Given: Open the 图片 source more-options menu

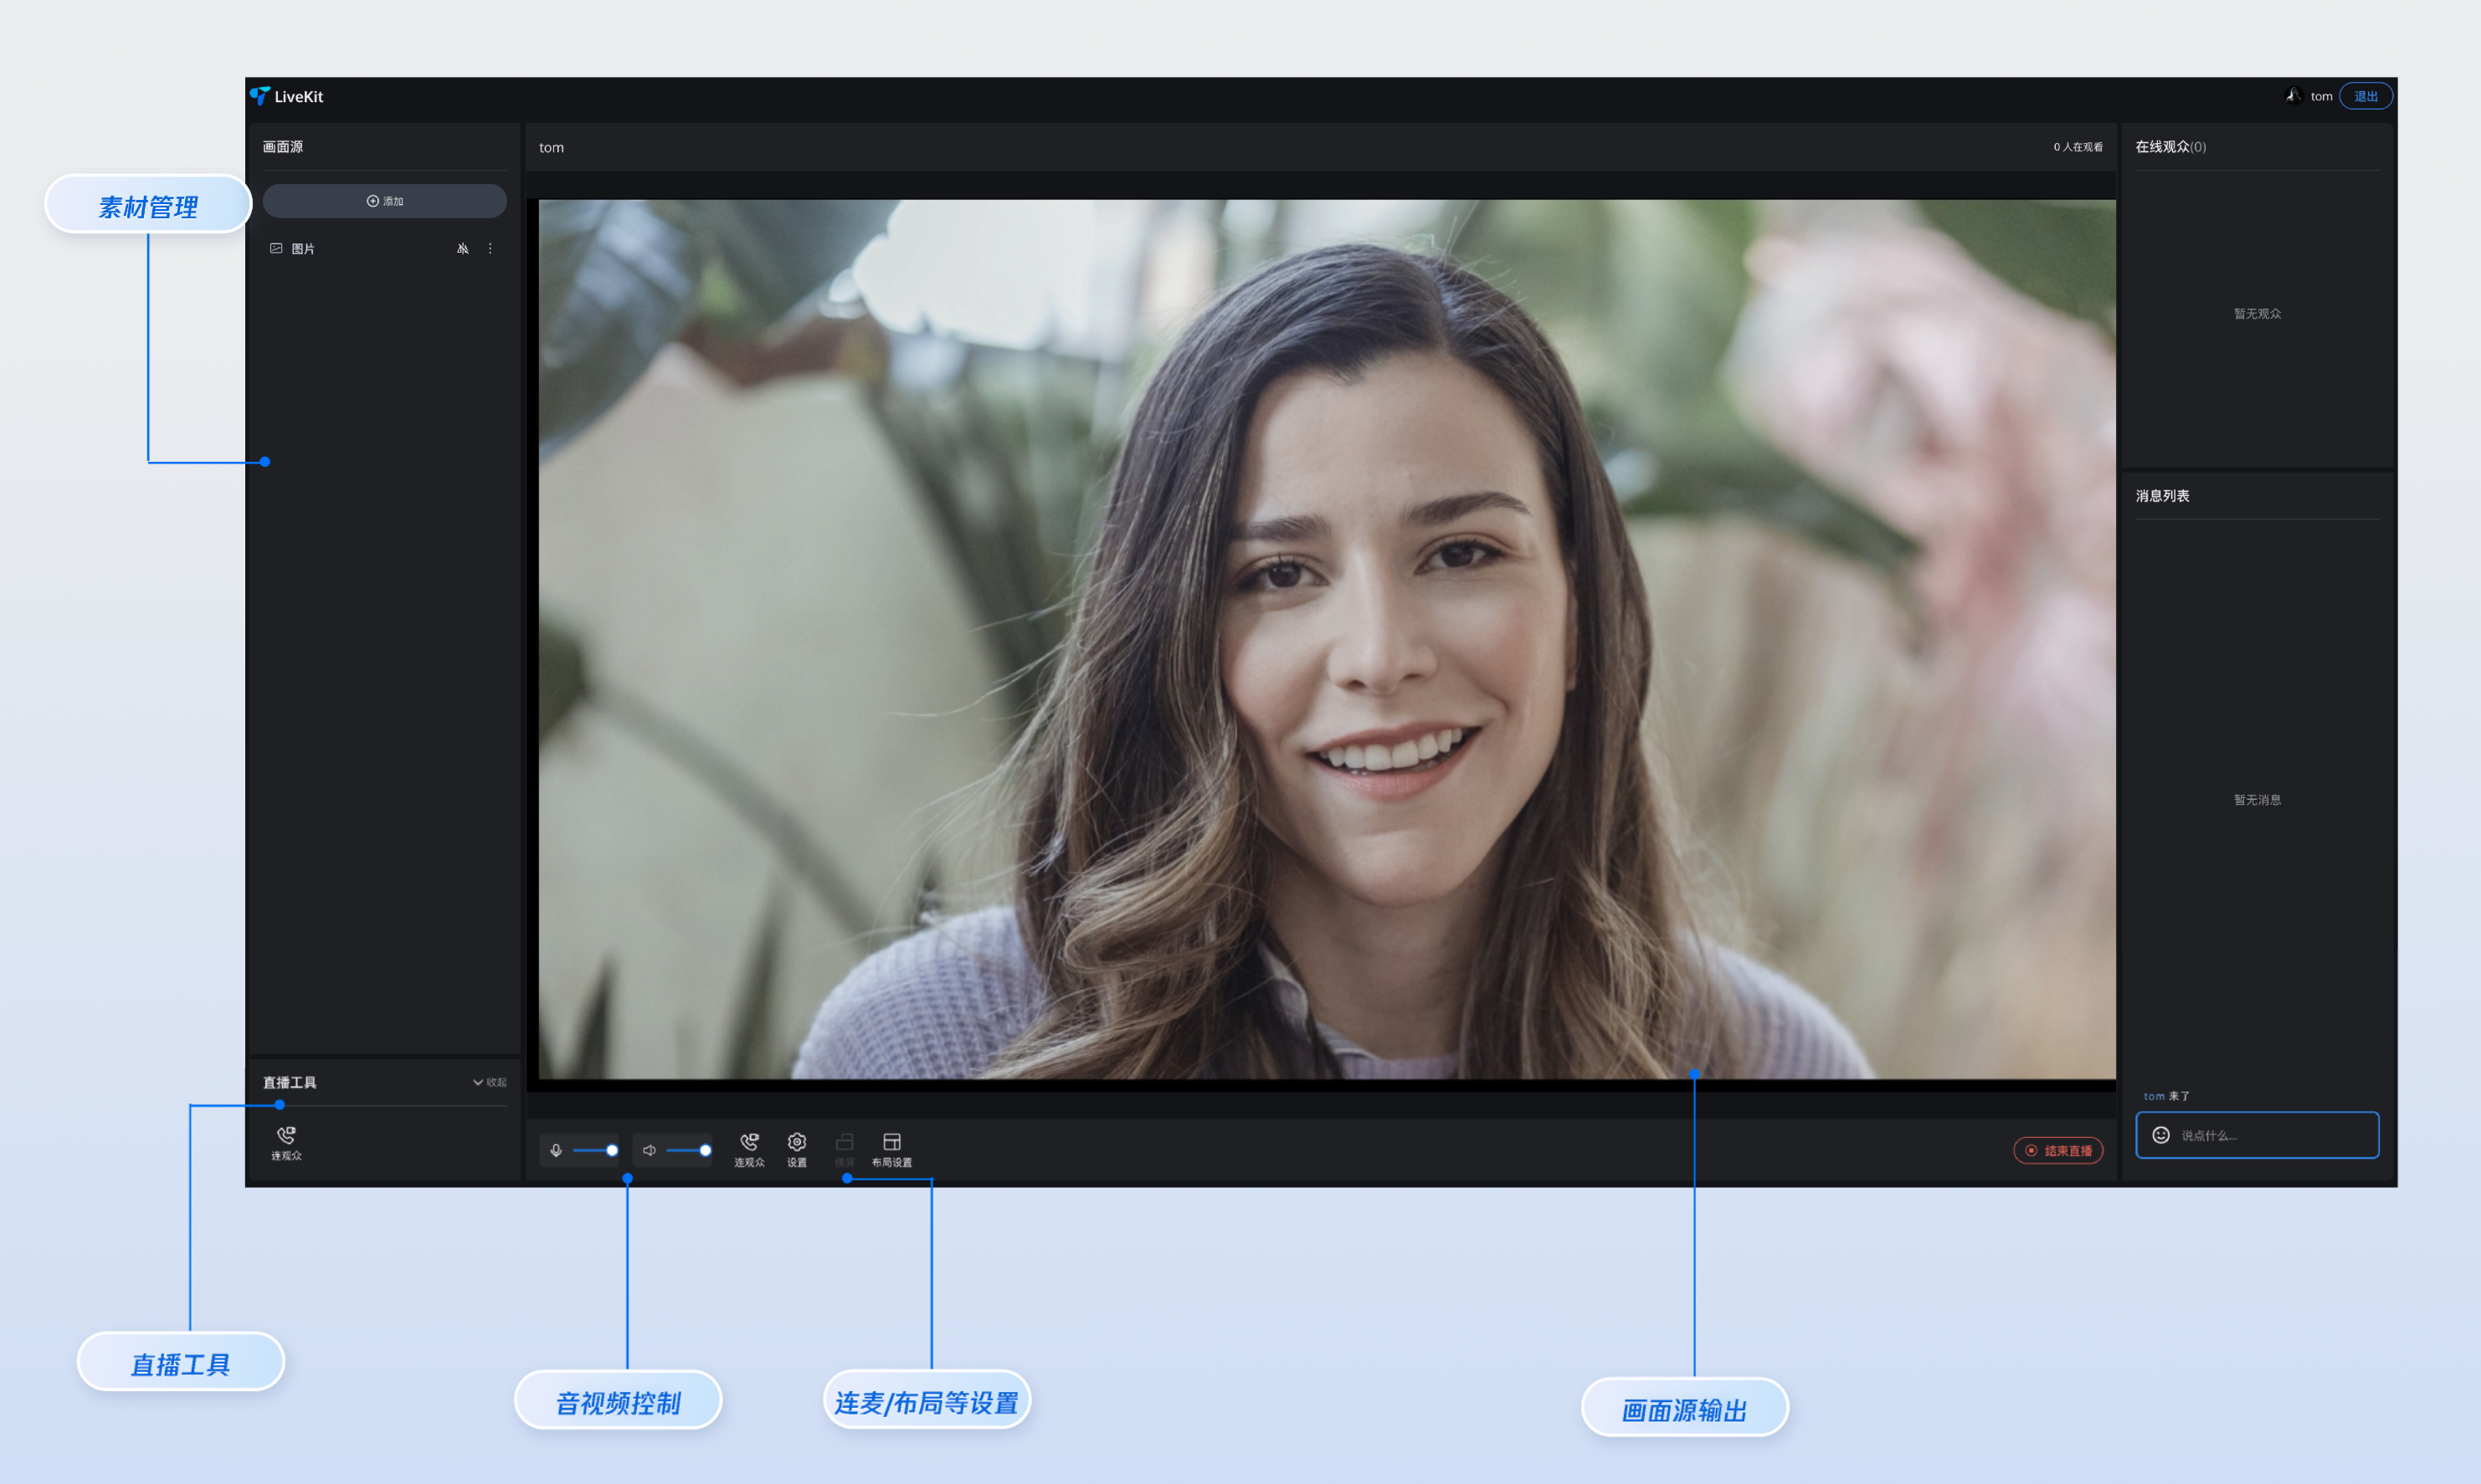Looking at the screenshot, I should coord(491,249).
